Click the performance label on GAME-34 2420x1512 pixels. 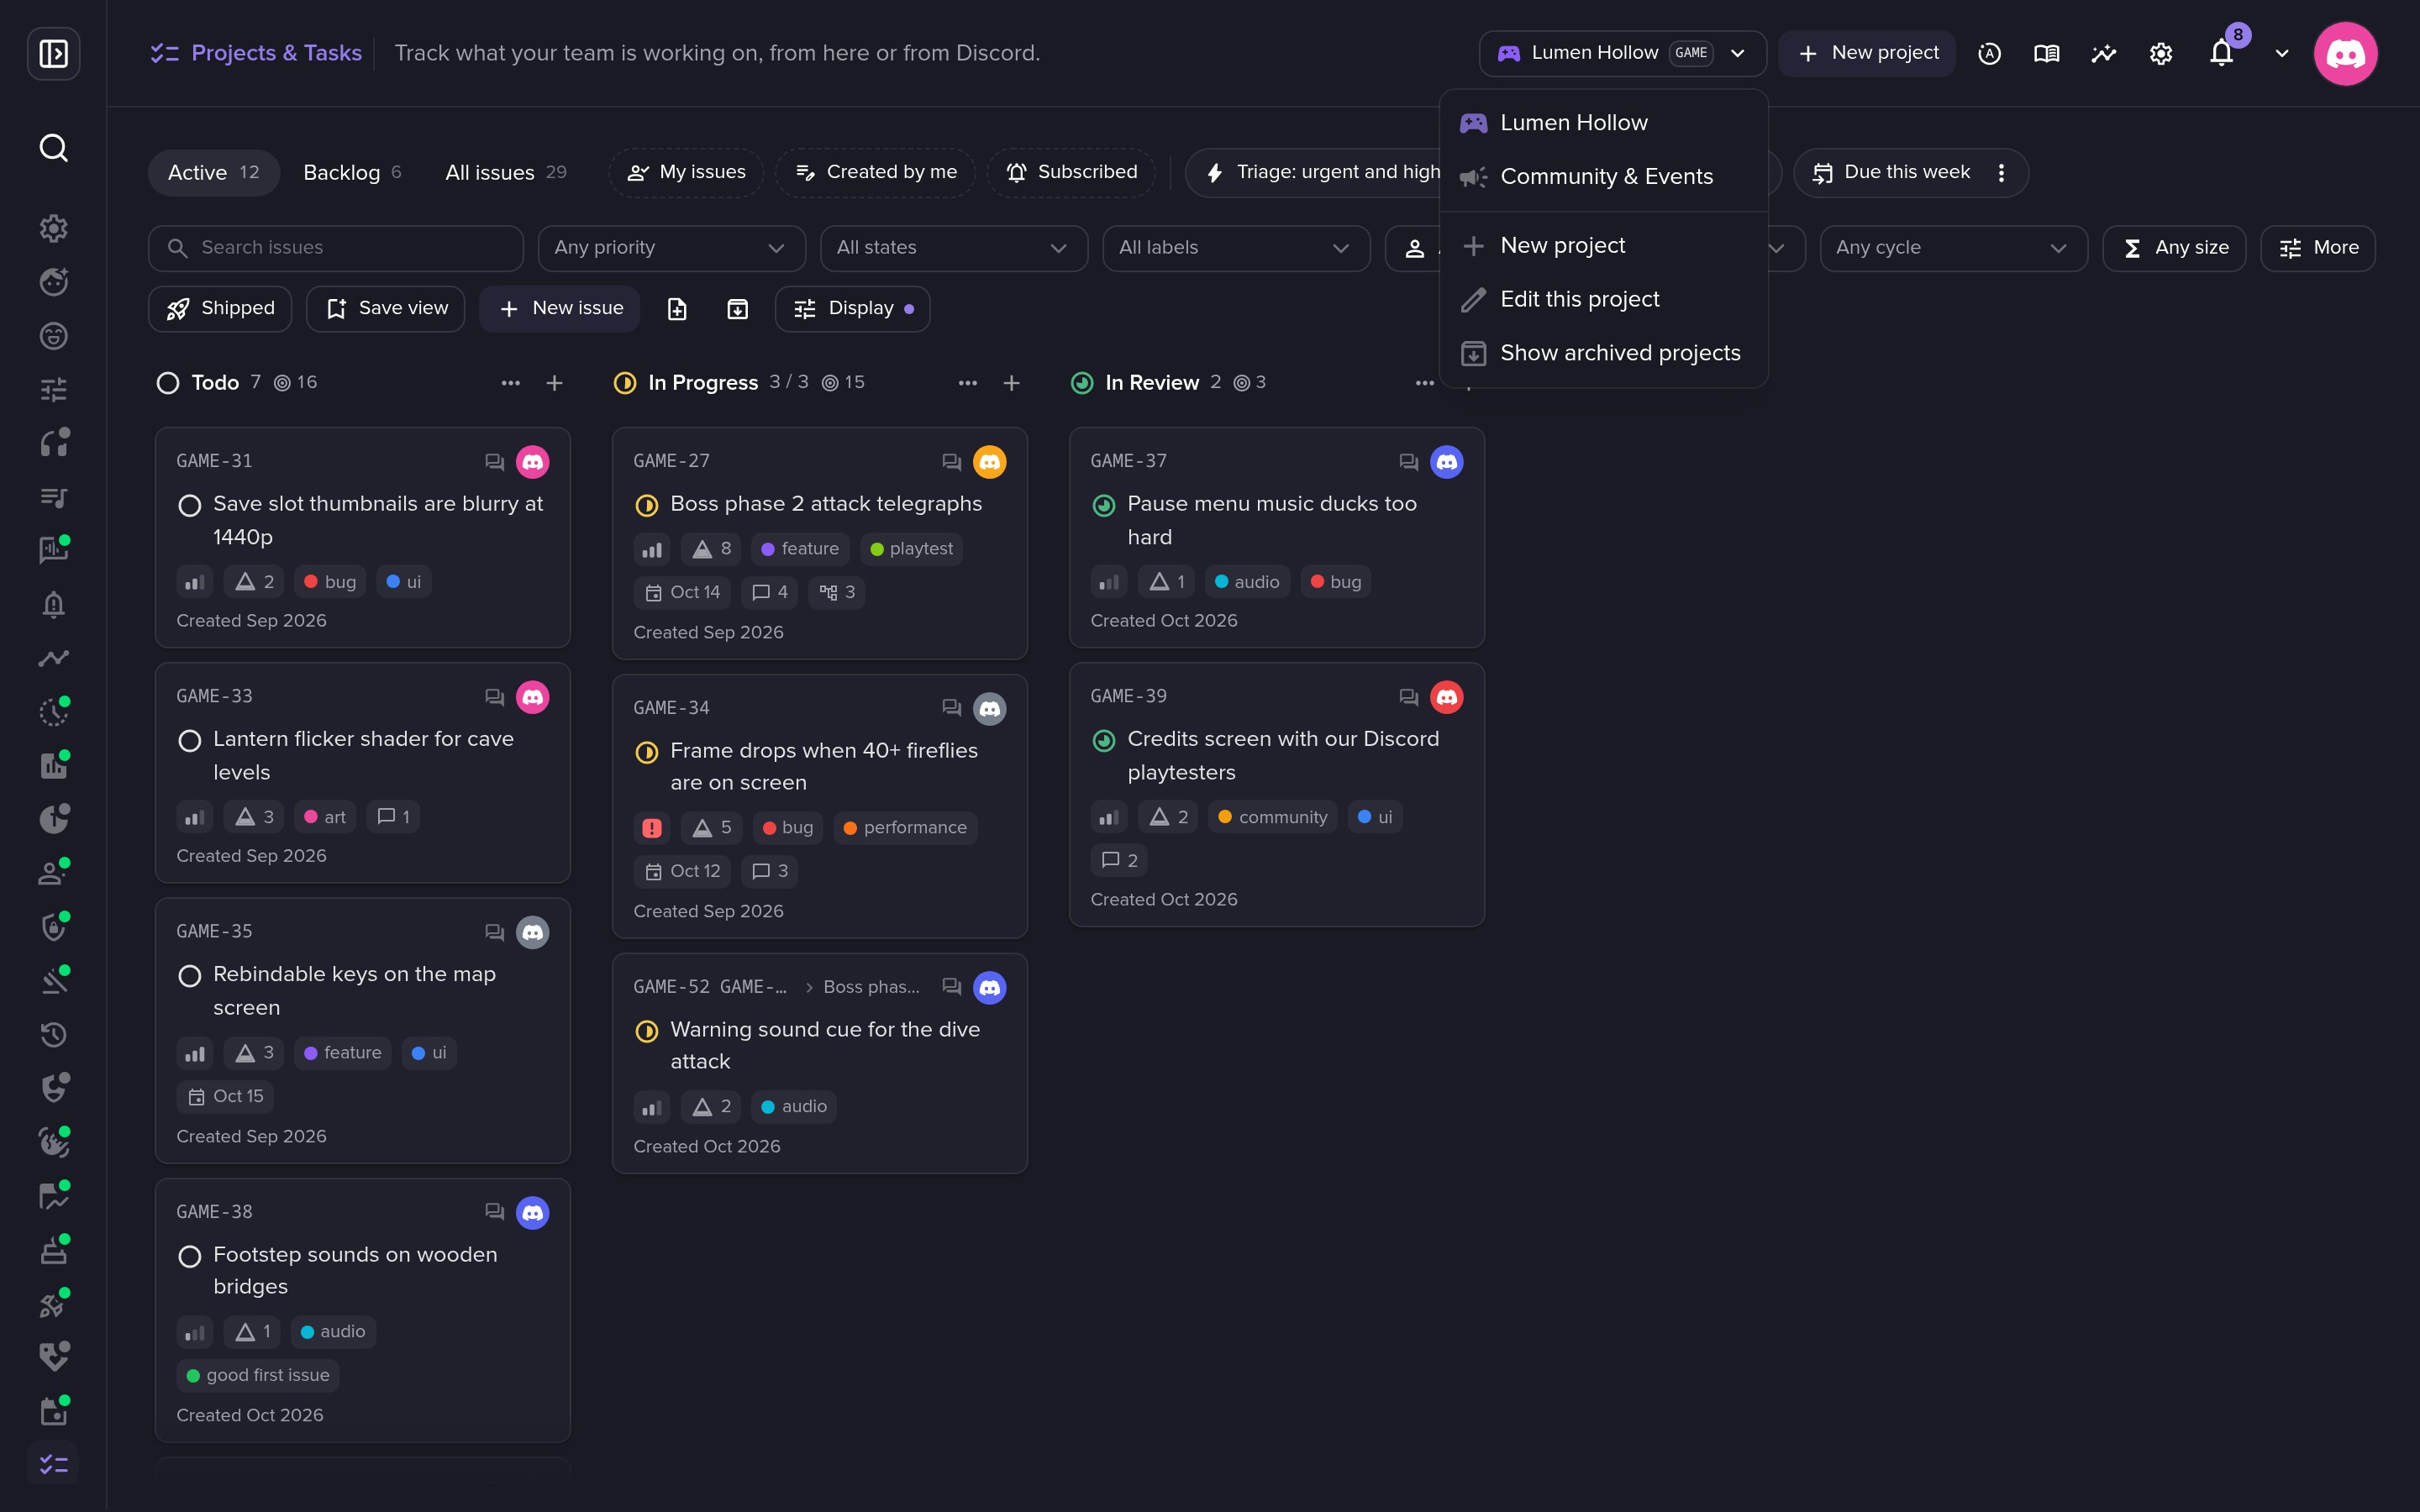[905, 828]
